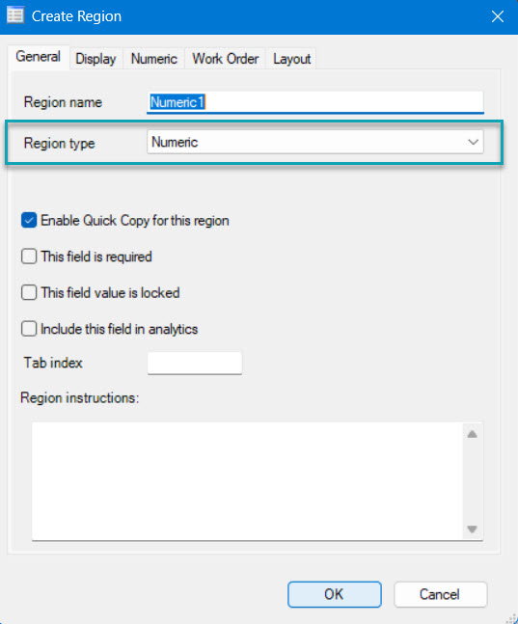Check This field is required
Image resolution: width=518 pixels, height=624 pixels.
click(29, 257)
